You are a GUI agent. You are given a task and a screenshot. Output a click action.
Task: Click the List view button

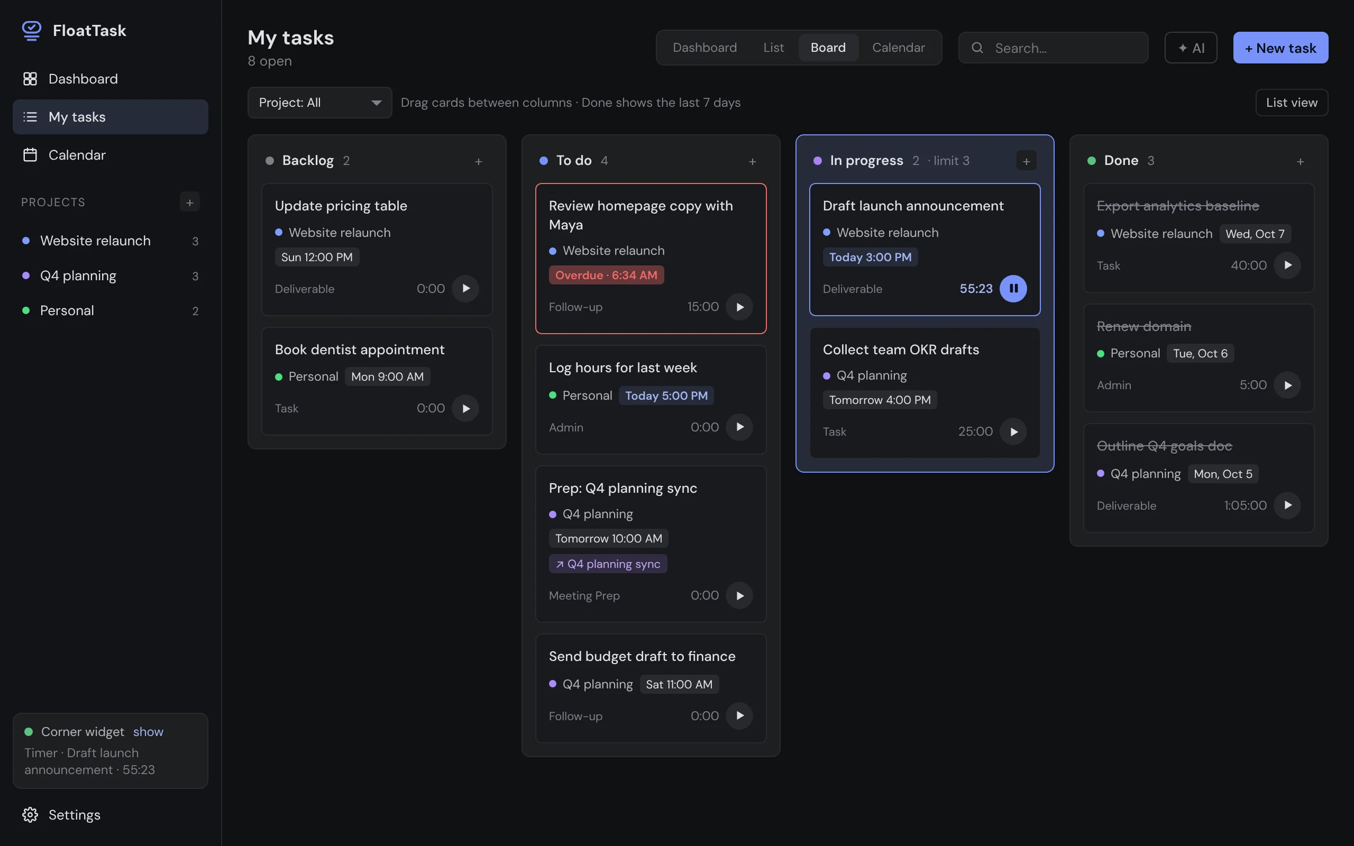[1292, 103]
